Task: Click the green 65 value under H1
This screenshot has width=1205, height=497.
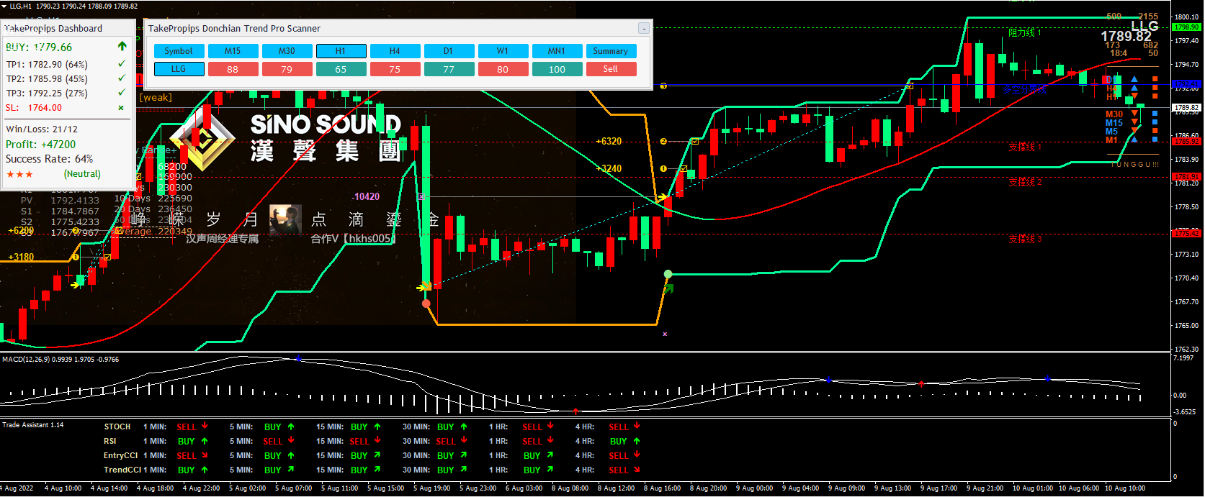Action: 341,69
